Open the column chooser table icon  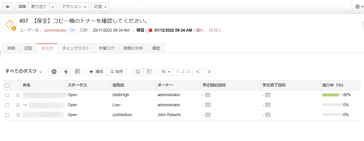149,72
